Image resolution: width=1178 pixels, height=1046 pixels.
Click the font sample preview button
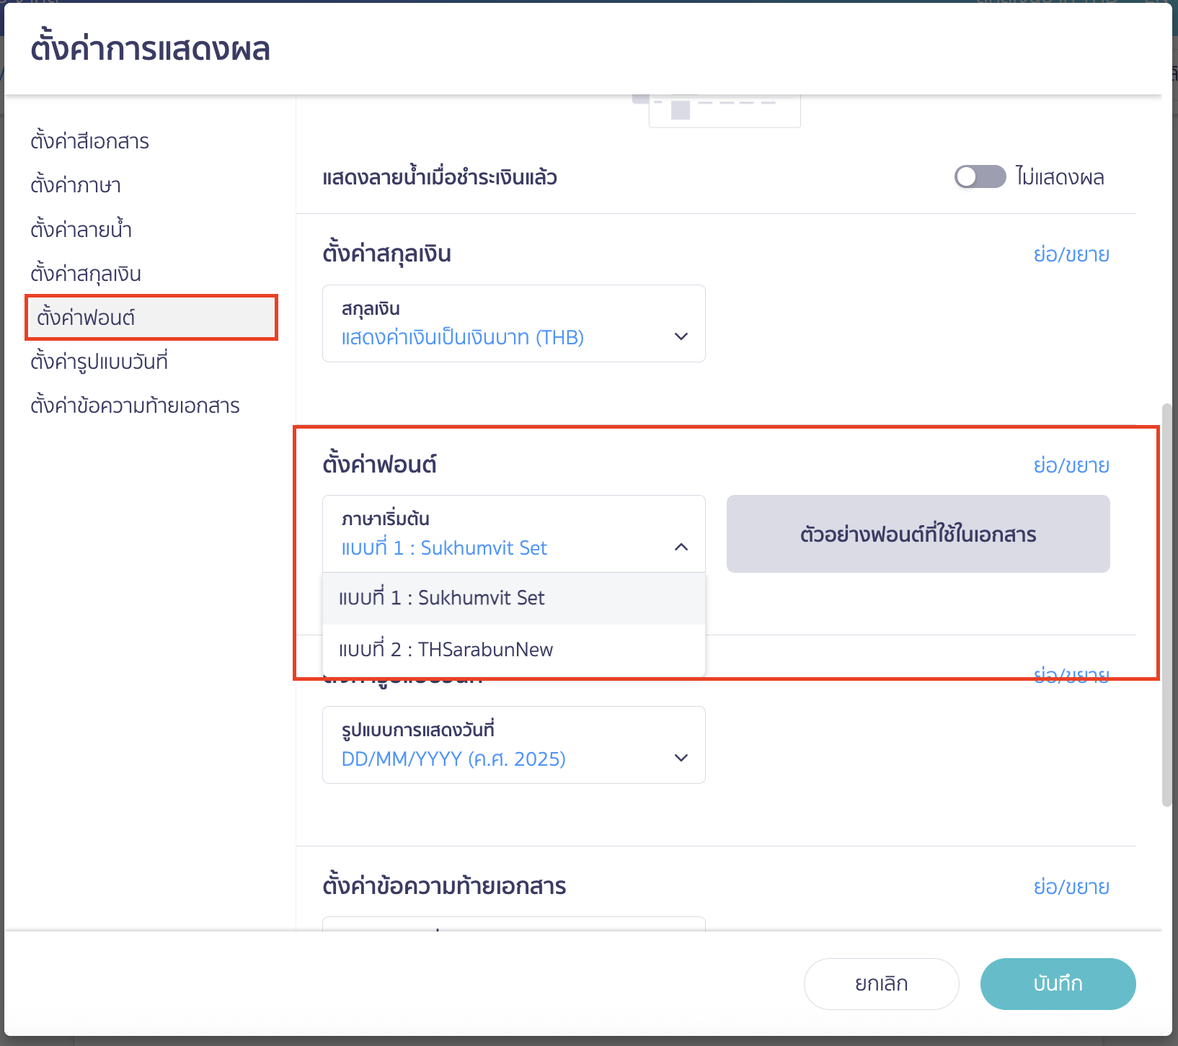tap(918, 534)
